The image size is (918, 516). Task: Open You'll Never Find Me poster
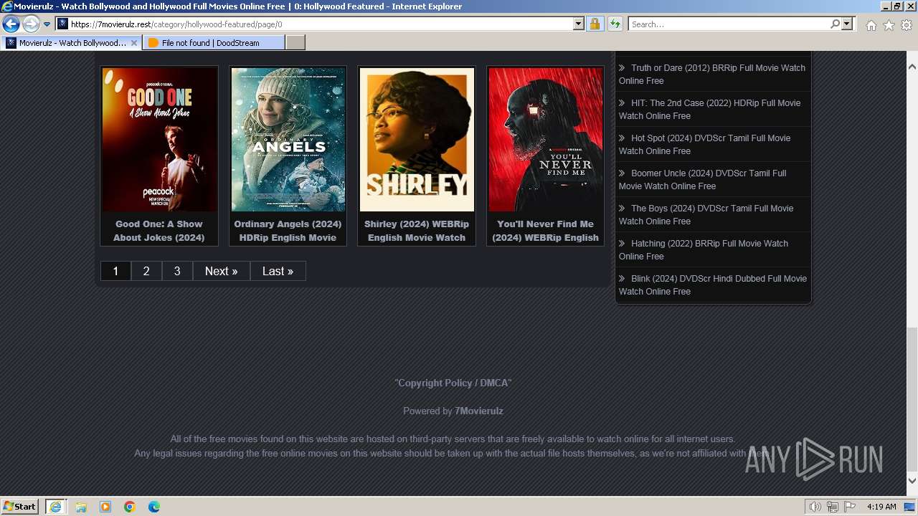(545, 139)
